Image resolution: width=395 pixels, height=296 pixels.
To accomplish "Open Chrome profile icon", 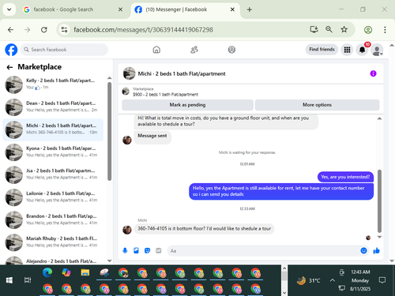I will (368, 30).
